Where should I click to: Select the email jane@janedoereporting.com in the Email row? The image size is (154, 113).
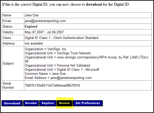(x=45, y=21)
